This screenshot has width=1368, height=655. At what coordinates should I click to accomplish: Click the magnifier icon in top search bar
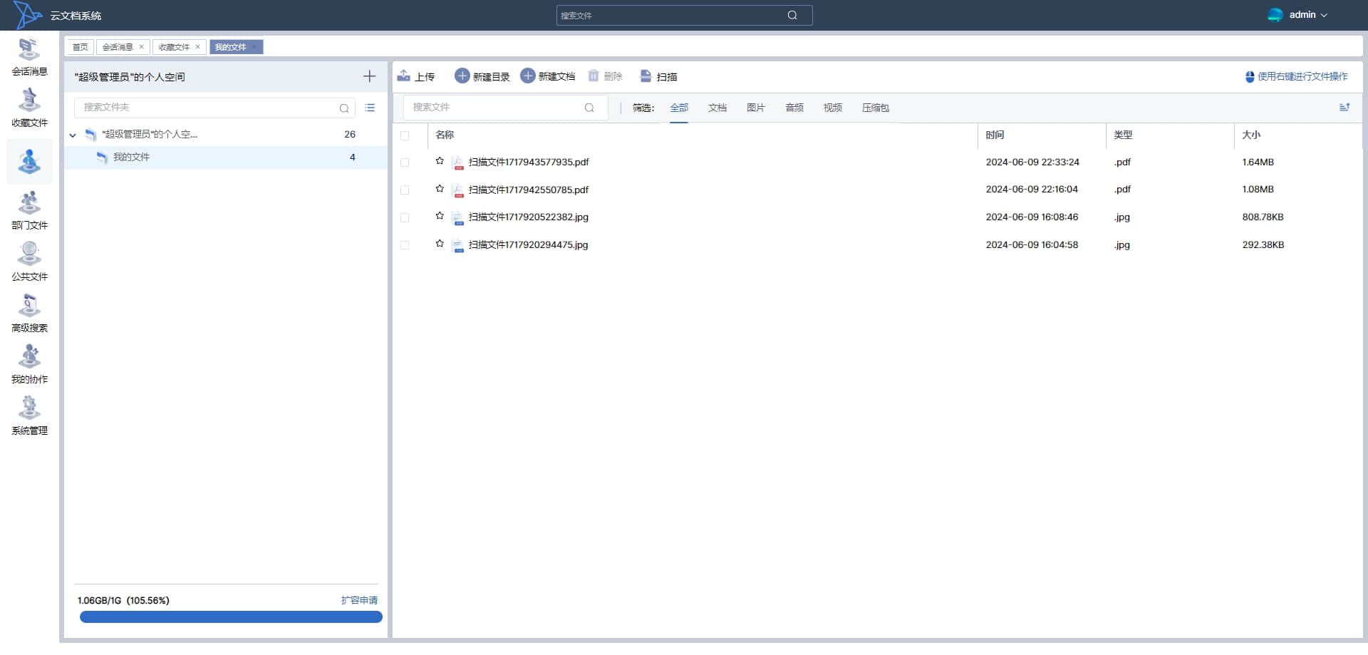click(792, 15)
